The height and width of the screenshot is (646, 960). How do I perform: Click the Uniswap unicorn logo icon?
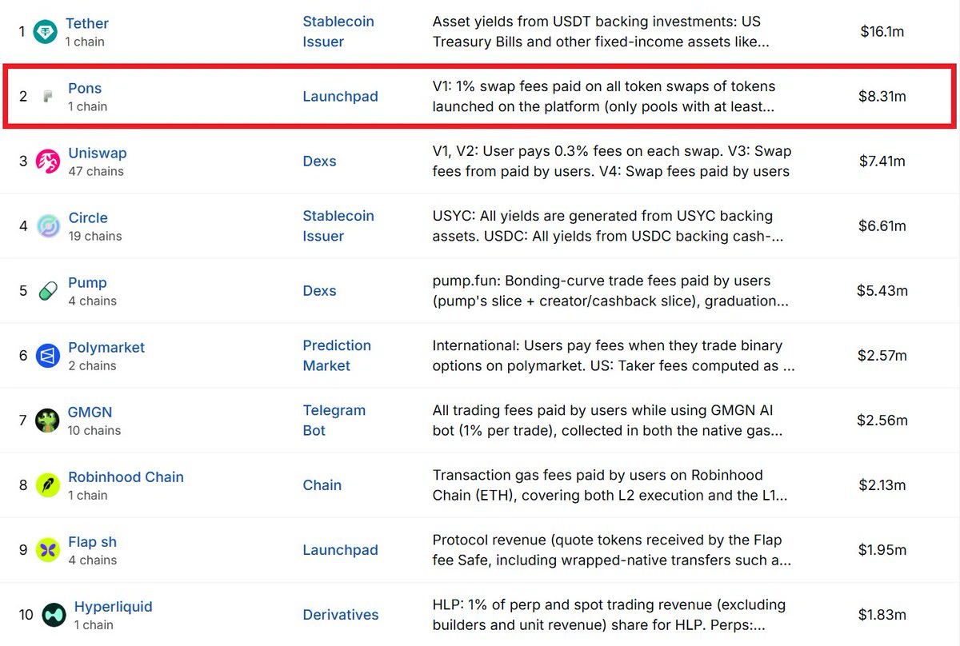coord(48,161)
